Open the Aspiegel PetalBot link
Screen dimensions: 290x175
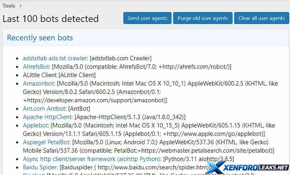pyautogui.click(x=47, y=142)
